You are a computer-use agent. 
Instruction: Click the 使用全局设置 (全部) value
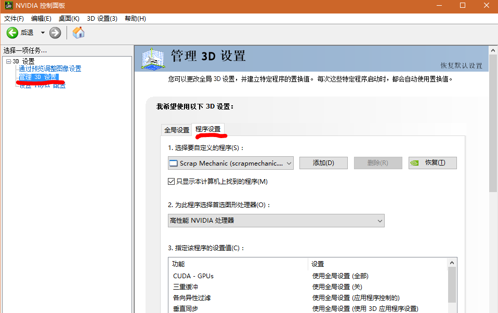point(340,276)
